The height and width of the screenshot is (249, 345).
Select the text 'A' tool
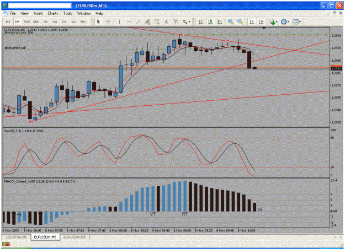pyautogui.click(x=166, y=21)
